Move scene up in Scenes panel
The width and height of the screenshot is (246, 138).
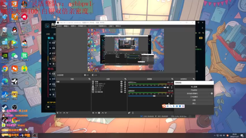(64, 113)
